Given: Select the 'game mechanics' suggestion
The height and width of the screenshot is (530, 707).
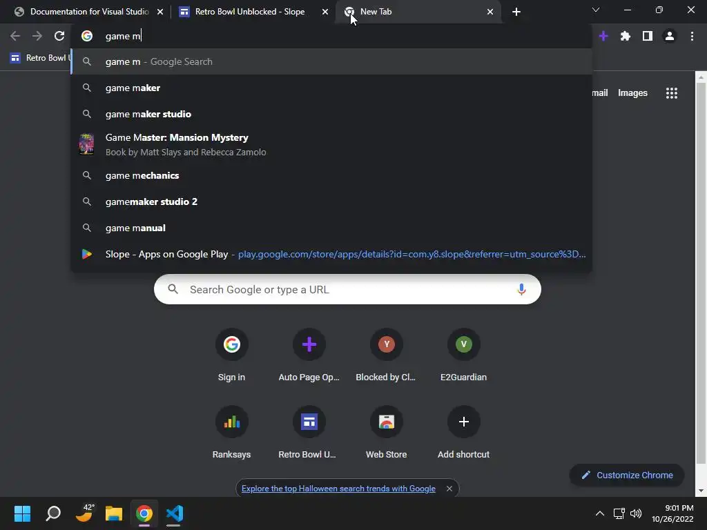Looking at the screenshot, I should [x=331, y=175].
